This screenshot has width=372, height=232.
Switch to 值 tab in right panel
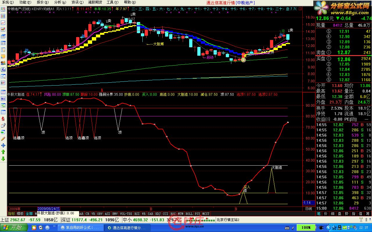point(361,213)
